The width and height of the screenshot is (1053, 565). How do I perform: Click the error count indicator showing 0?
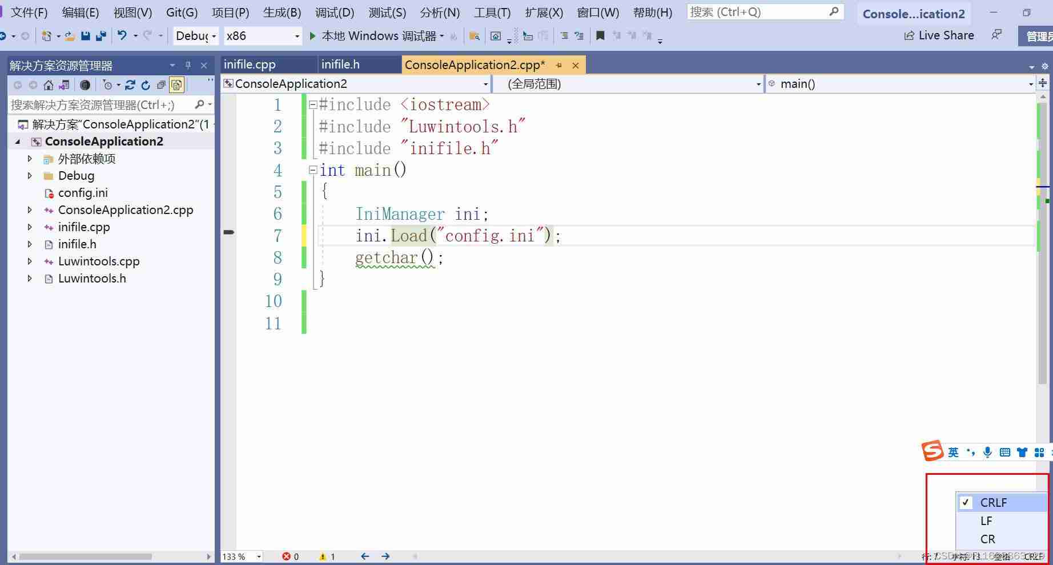291,556
